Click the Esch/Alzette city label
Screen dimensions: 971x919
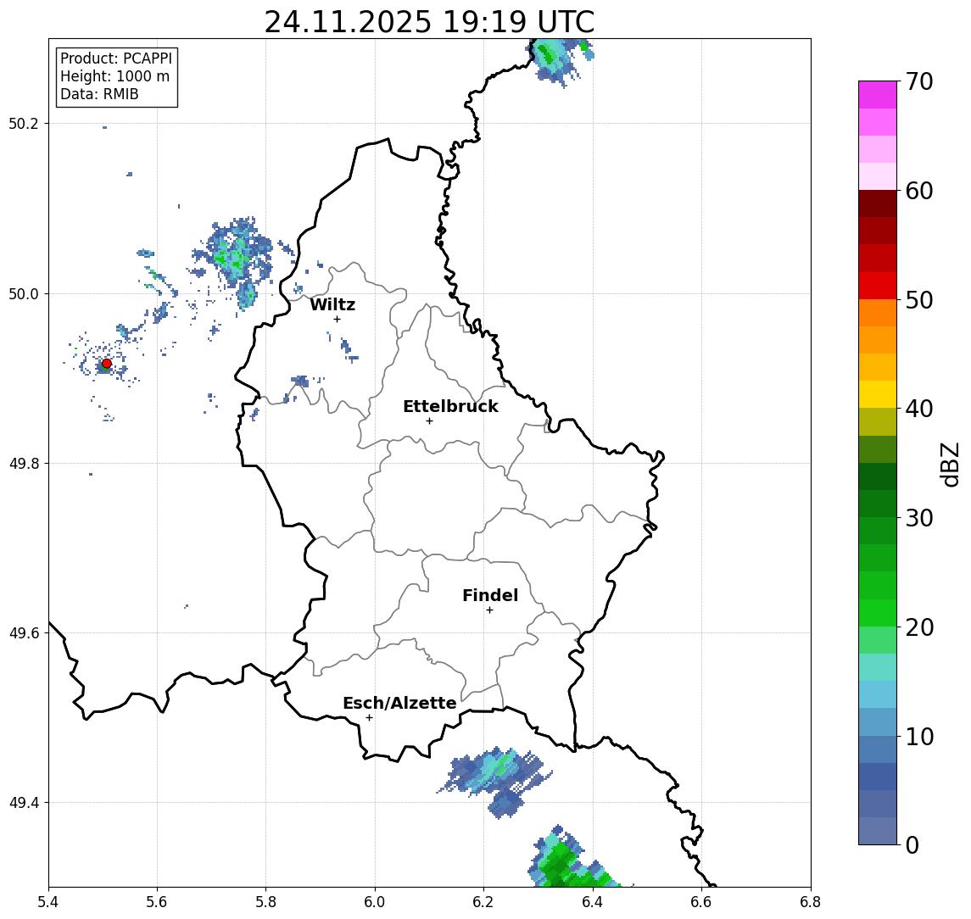pyautogui.click(x=399, y=703)
